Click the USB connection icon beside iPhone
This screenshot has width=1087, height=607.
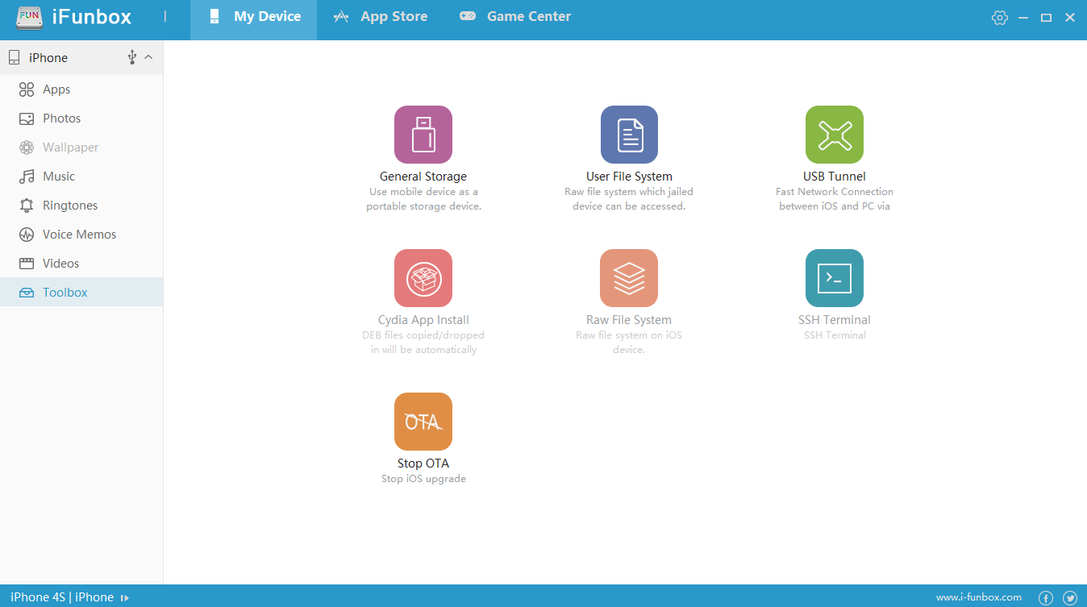[132, 57]
